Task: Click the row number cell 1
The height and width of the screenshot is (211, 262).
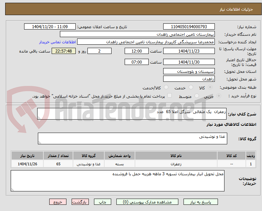Action: (251, 164)
